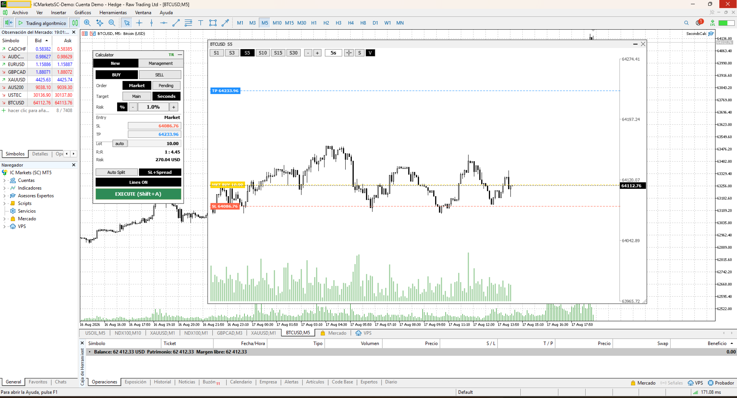737x398 pixels.
Task: Open the account profile notification icon
Action: [699, 23]
